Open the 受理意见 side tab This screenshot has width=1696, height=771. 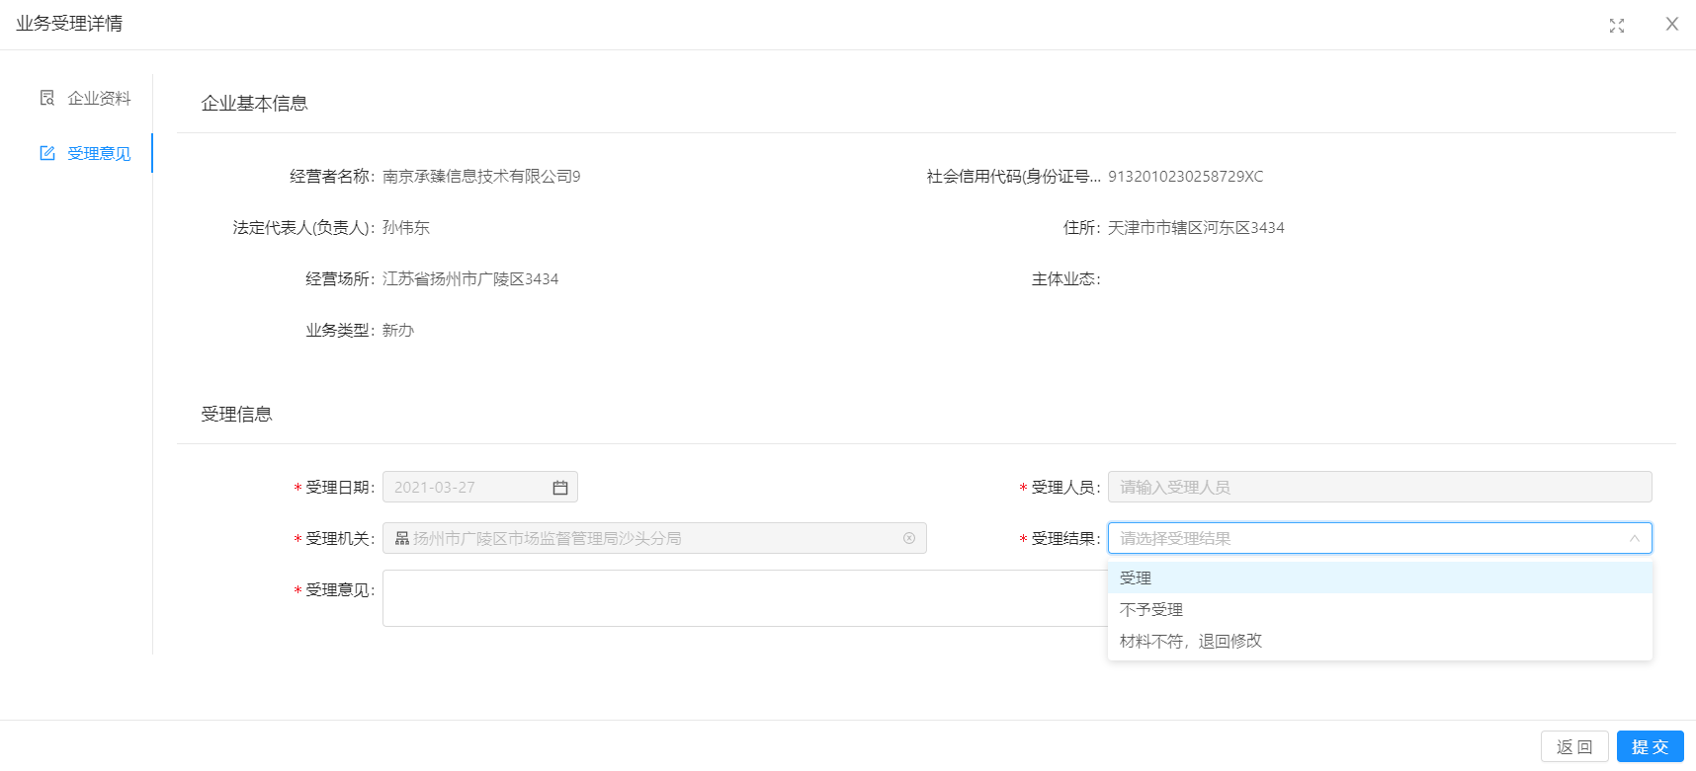click(x=98, y=153)
